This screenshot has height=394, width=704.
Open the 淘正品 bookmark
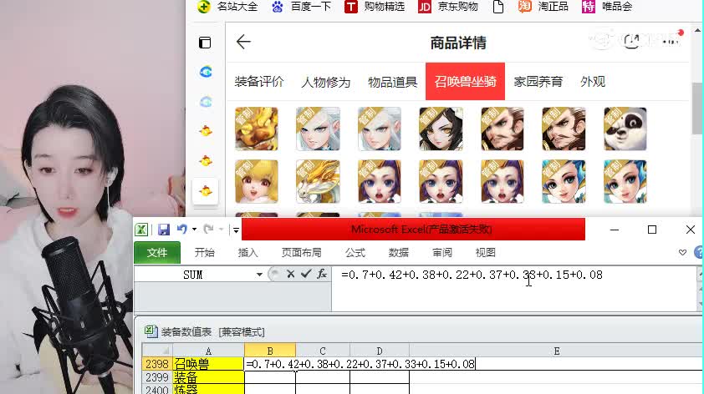point(543,7)
